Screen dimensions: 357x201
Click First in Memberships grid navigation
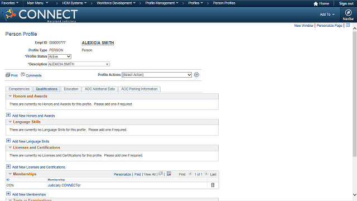pos(182,175)
